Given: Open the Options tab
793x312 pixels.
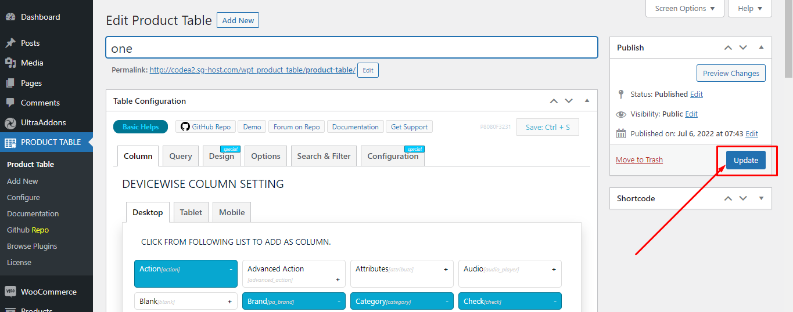Looking at the screenshot, I should [266, 156].
